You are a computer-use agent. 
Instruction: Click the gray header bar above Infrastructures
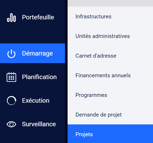[110, 3]
